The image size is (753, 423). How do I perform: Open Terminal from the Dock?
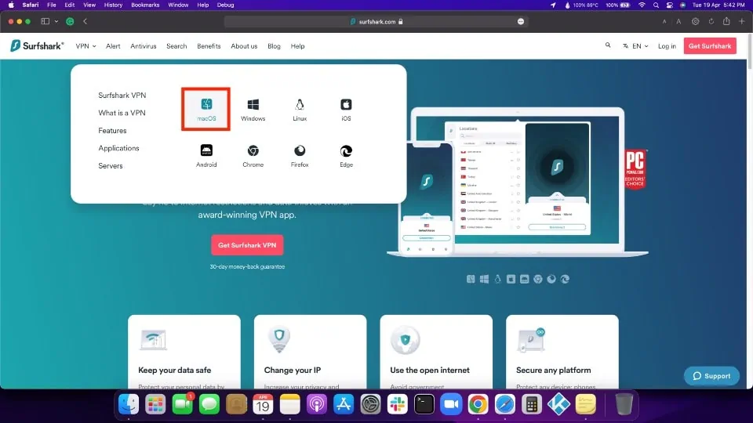pos(424,404)
